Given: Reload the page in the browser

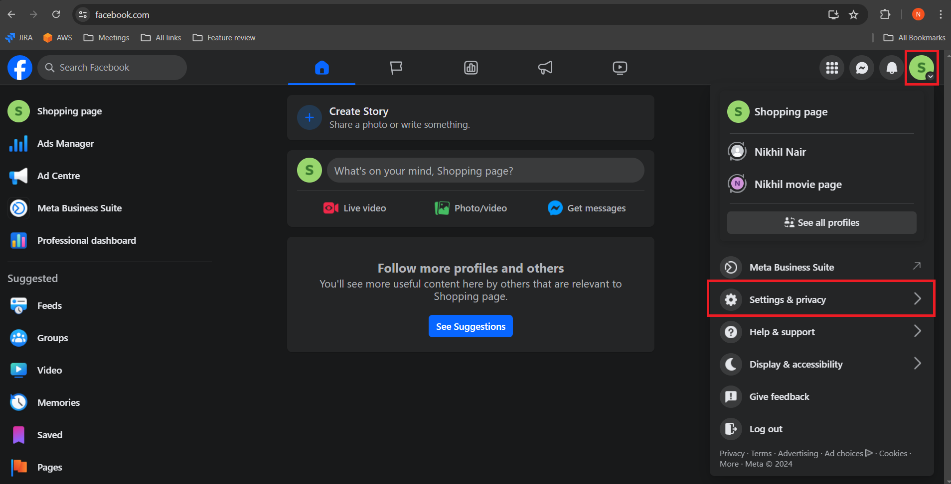Looking at the screenshot, I should 56,14.
